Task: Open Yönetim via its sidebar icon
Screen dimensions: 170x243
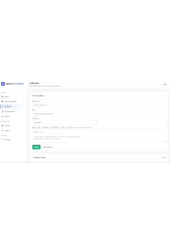Action: pyautogui.click(x=2, y=140)
